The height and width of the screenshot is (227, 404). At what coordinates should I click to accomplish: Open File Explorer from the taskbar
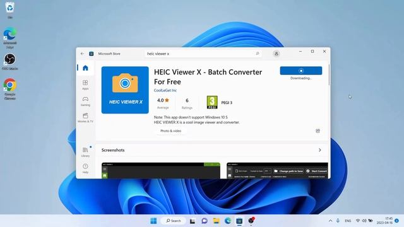pyautogui.click(x=216, y=221)
